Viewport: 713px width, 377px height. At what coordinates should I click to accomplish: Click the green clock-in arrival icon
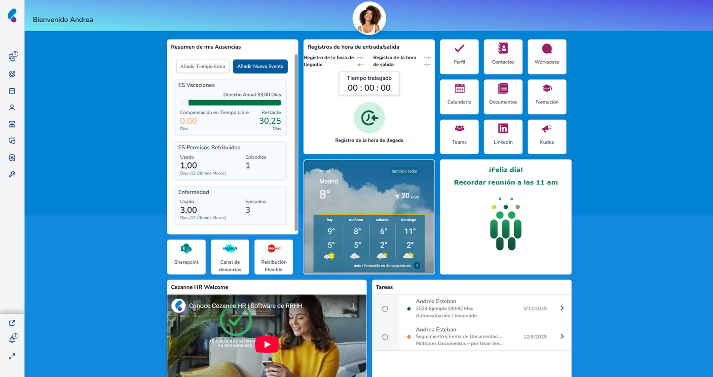coord(369,118)
